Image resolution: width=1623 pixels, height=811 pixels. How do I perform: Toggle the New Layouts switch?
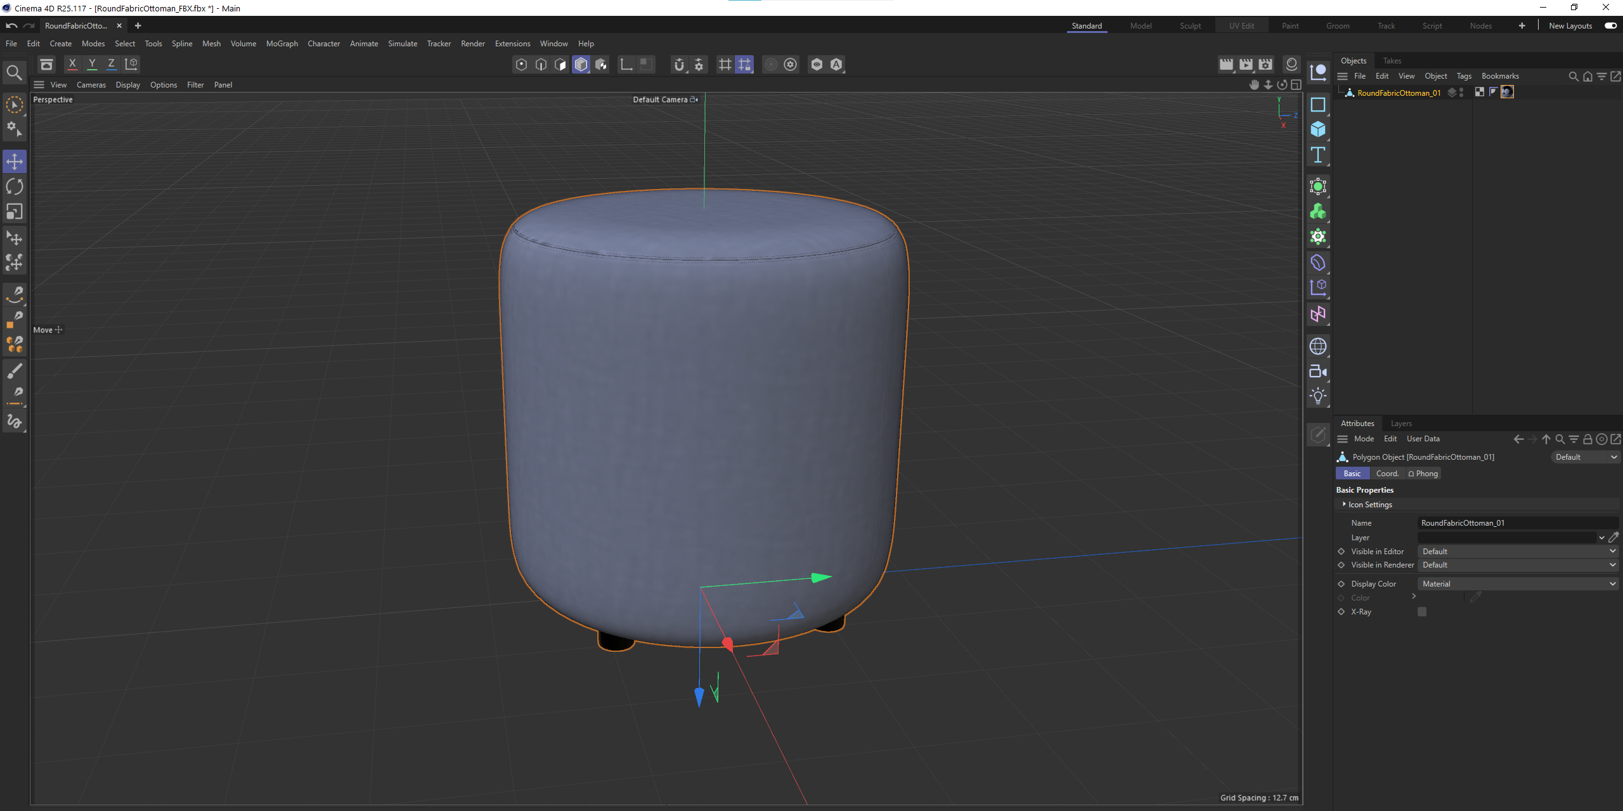(x=1610, y=26)
